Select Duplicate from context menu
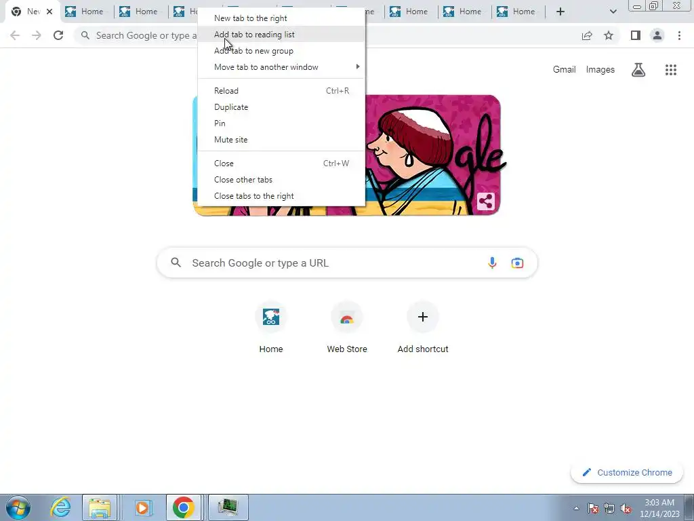 coord(281,107)
